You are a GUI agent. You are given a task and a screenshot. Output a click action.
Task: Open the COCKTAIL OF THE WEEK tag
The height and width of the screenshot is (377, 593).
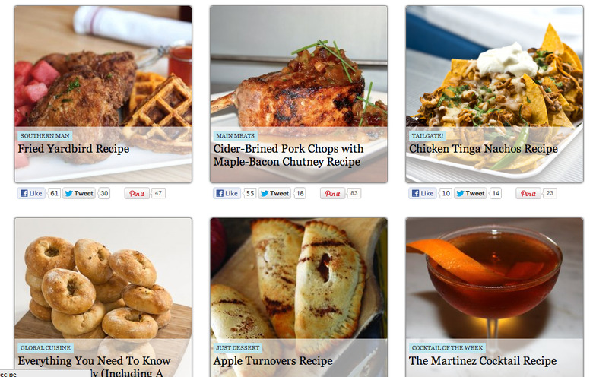pyautogui.click(x=447, y=348)
